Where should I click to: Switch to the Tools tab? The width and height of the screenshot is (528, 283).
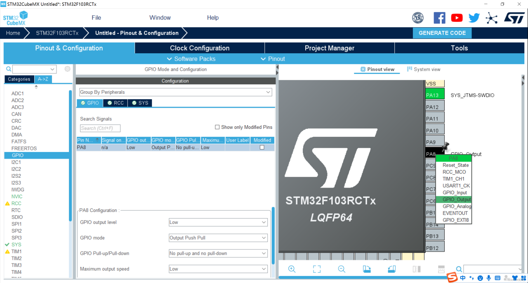pyautogui.click(x=459, y=48)
